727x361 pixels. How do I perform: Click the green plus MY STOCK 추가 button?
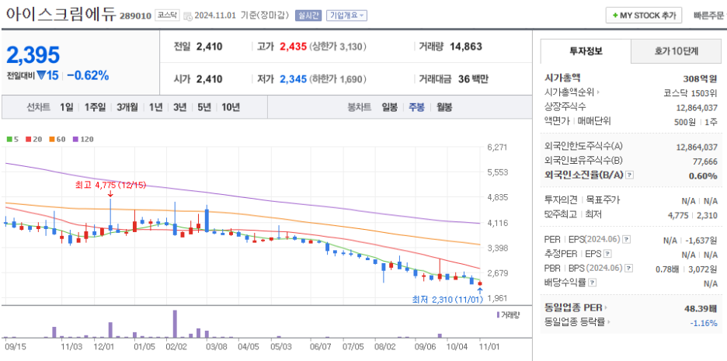(x=644, y=16)
